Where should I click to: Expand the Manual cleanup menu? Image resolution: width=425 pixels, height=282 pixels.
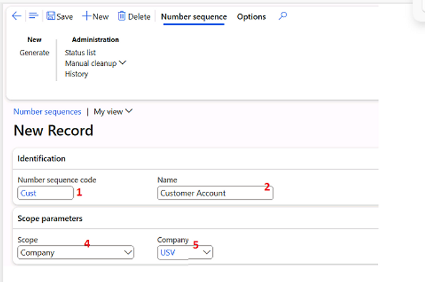tap(95, 63)
